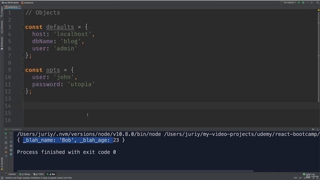The image size is (320, 180).
Task: Click the project name in navigation breadcrumb
Action: [10, 2]
